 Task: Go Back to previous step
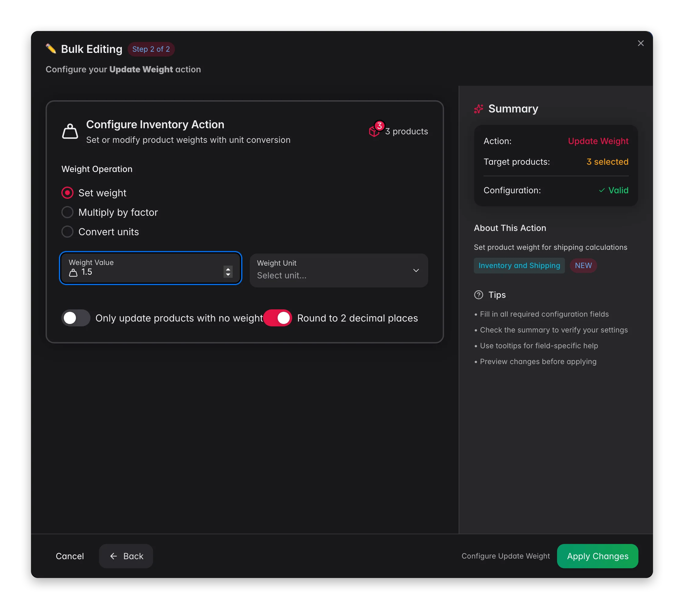click(126, 556)
